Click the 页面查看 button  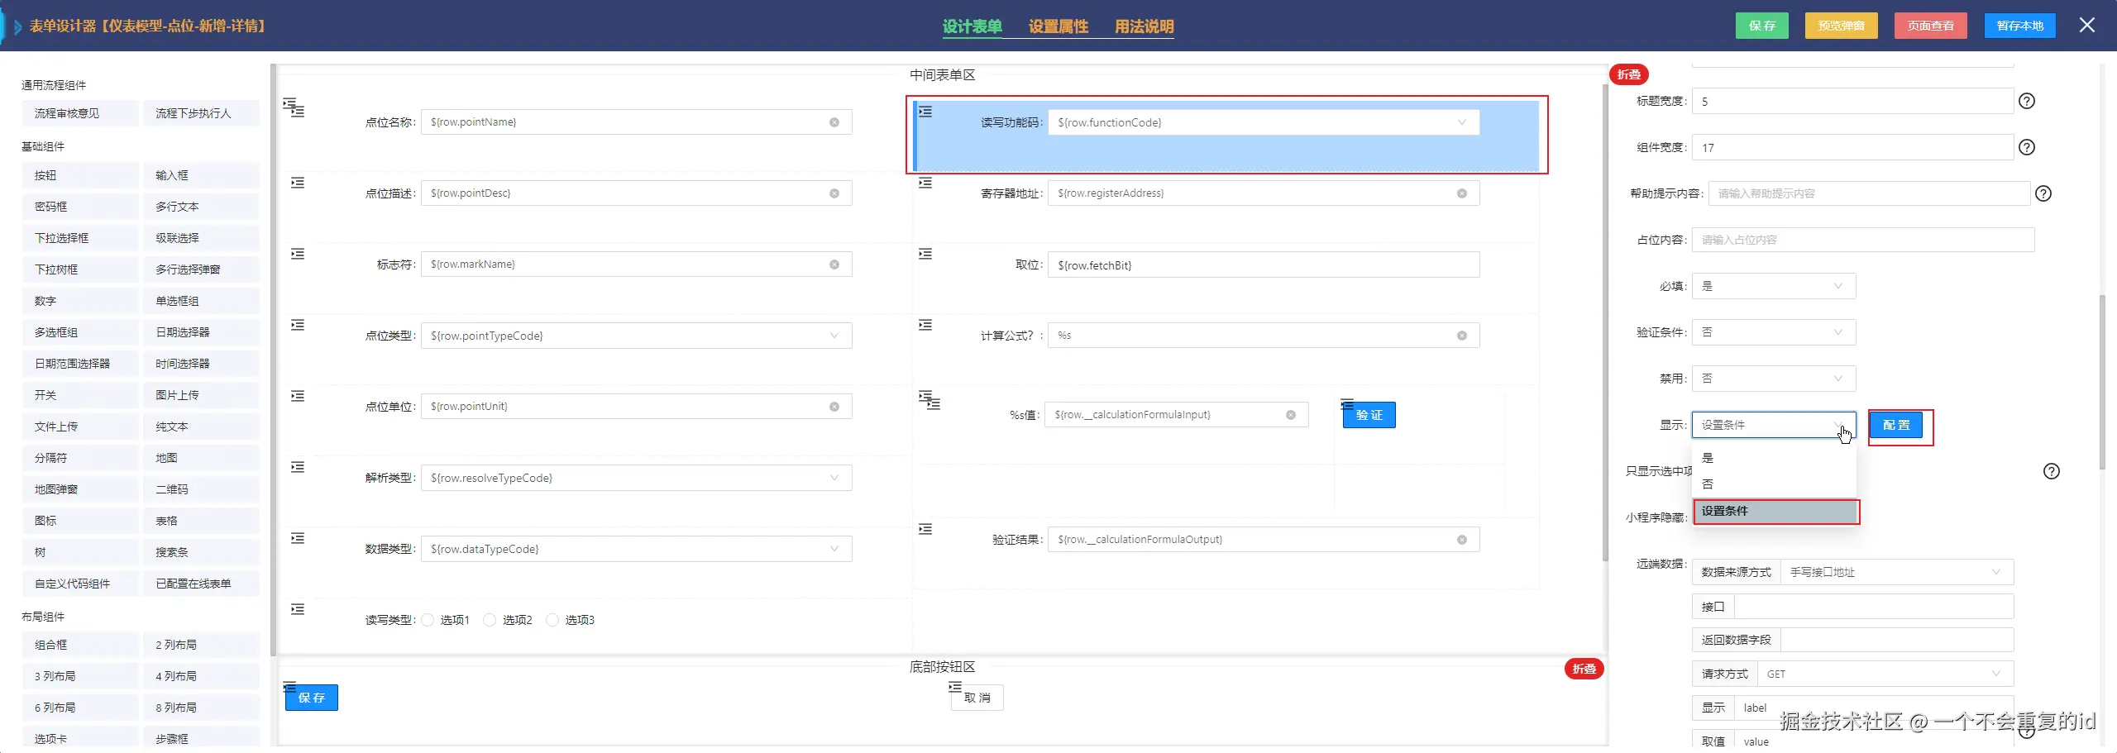(x=1930, y=26)
